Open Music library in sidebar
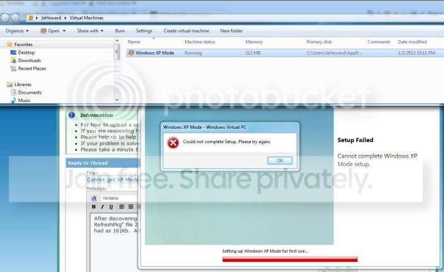Image resolution: width=444 pixels, height=272 pixels. (24, 100)
